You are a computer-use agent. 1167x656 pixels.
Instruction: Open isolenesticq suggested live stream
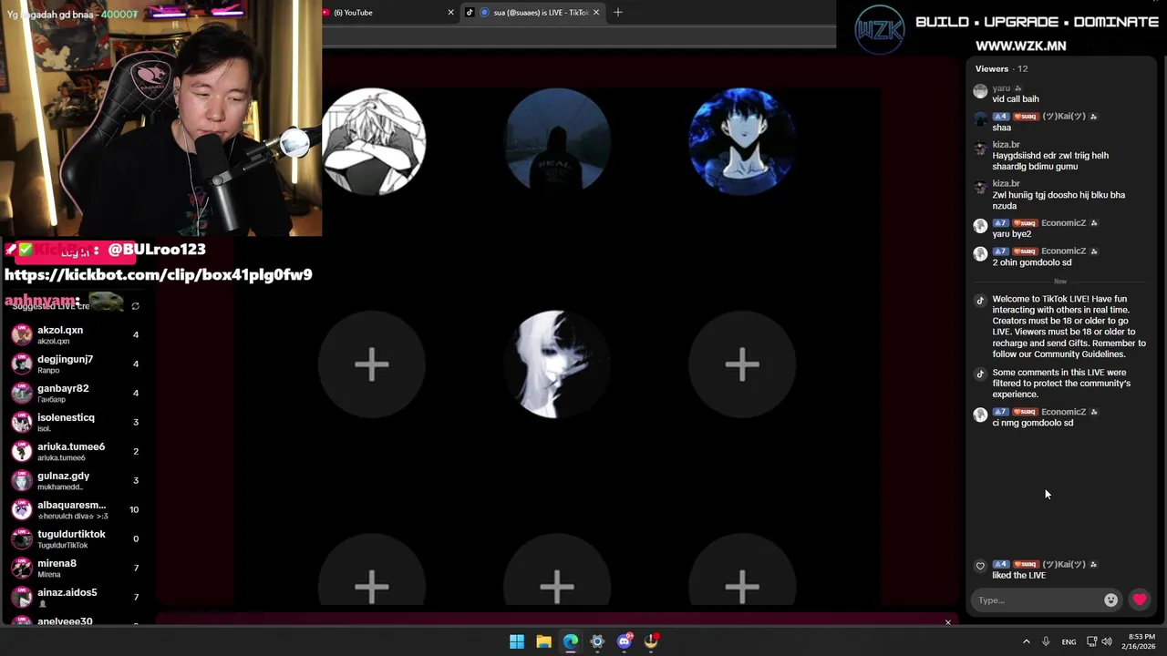[77, 422]
